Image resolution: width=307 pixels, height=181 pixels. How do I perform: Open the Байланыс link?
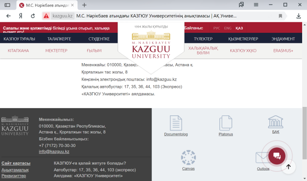point(193,28)
